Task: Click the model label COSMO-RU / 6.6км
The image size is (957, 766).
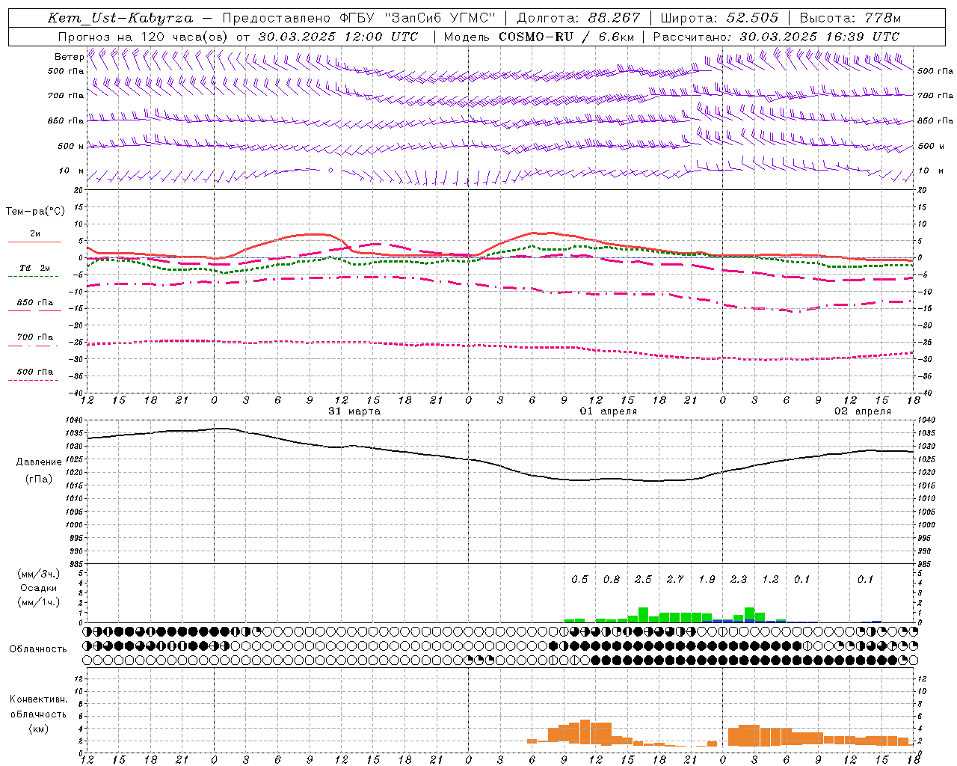Action: (566, 37)
